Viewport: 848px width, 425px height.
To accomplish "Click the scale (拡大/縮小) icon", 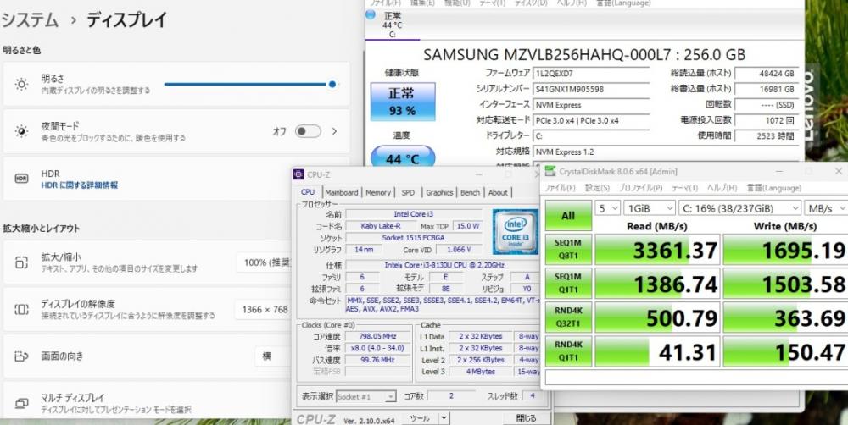I will point(22,262).
